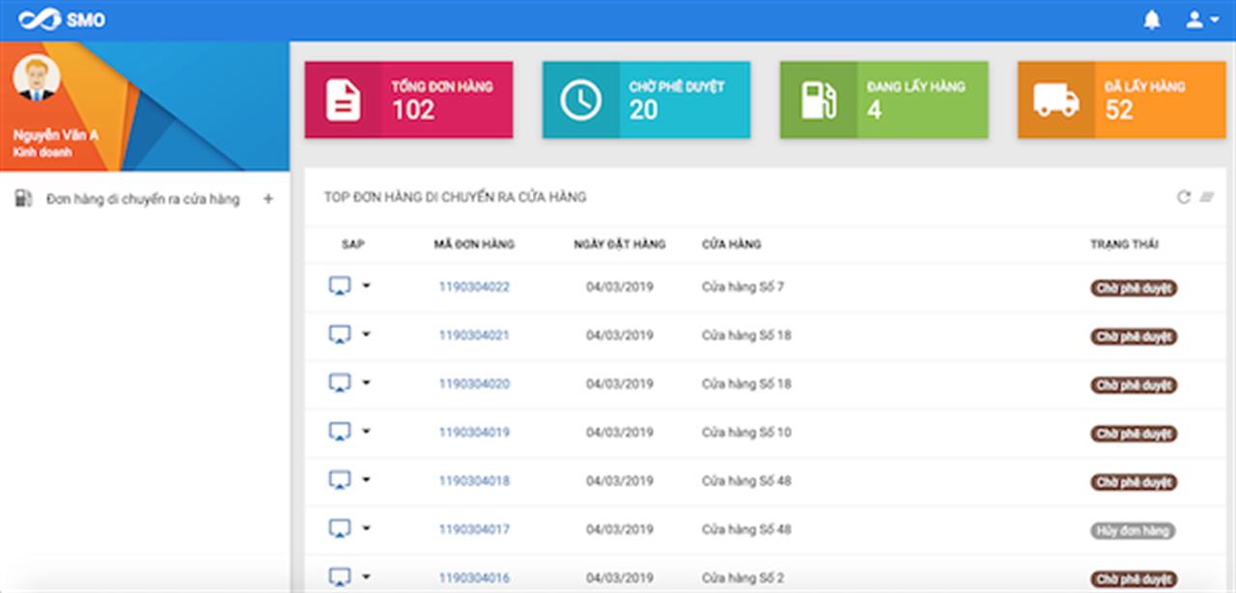Expand SAP dropdown arrow for order 1190304021
The image size is (1236, 593).
tap(366, 334)
